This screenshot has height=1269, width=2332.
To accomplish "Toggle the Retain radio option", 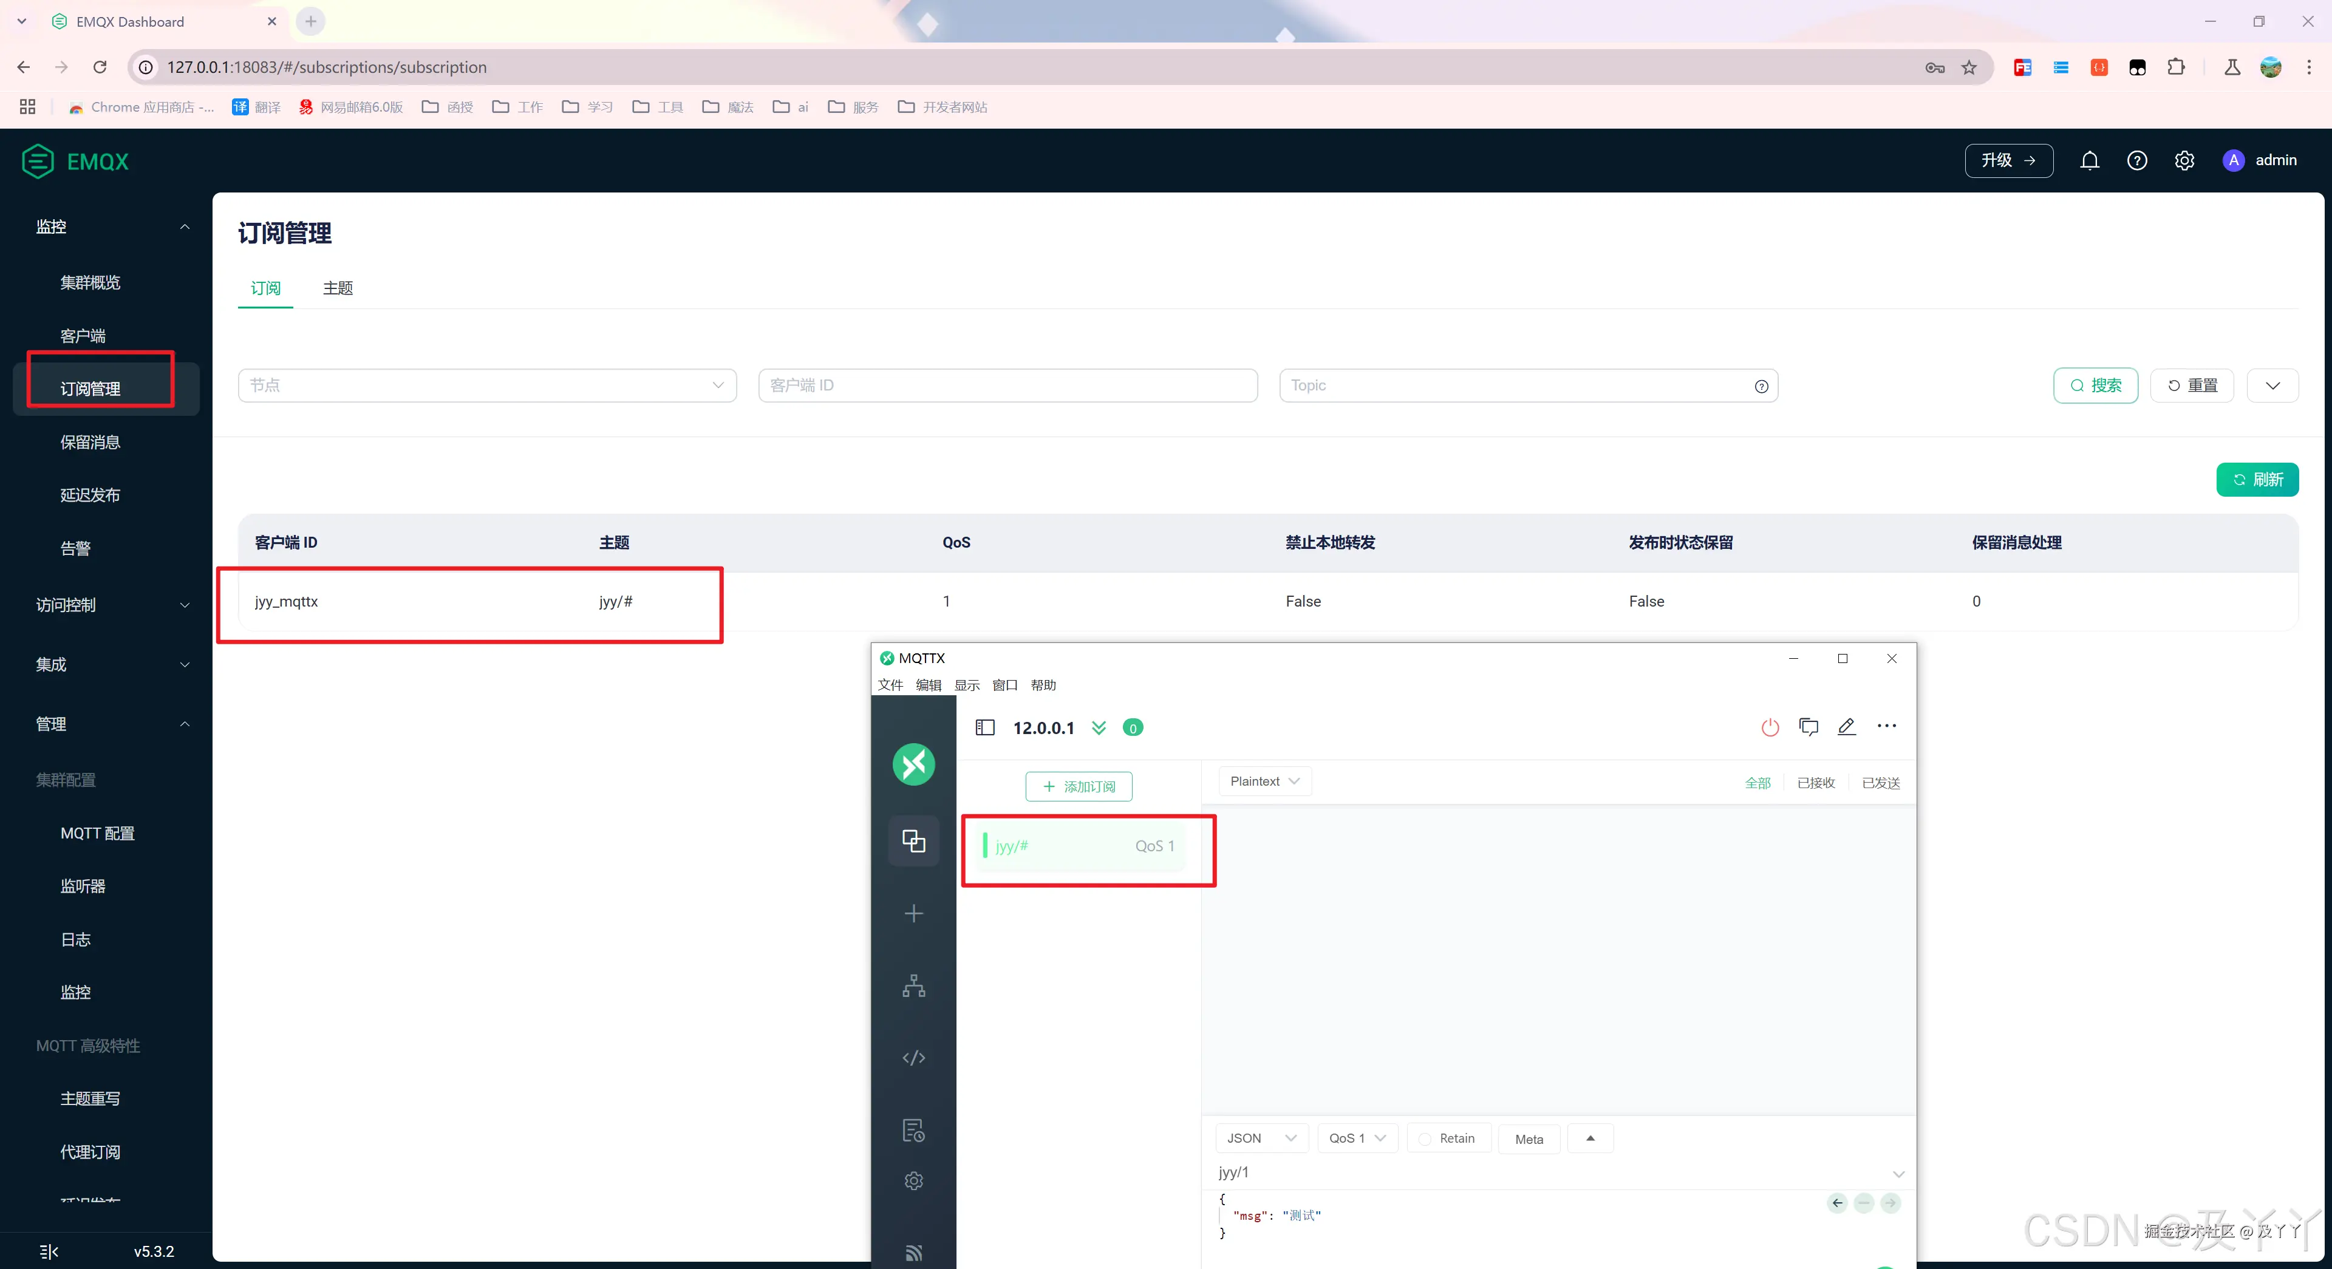I will 1426,1138.
